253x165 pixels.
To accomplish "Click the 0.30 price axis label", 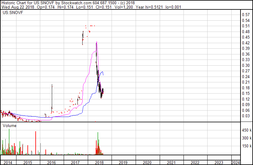I will [x=246, y=65].
